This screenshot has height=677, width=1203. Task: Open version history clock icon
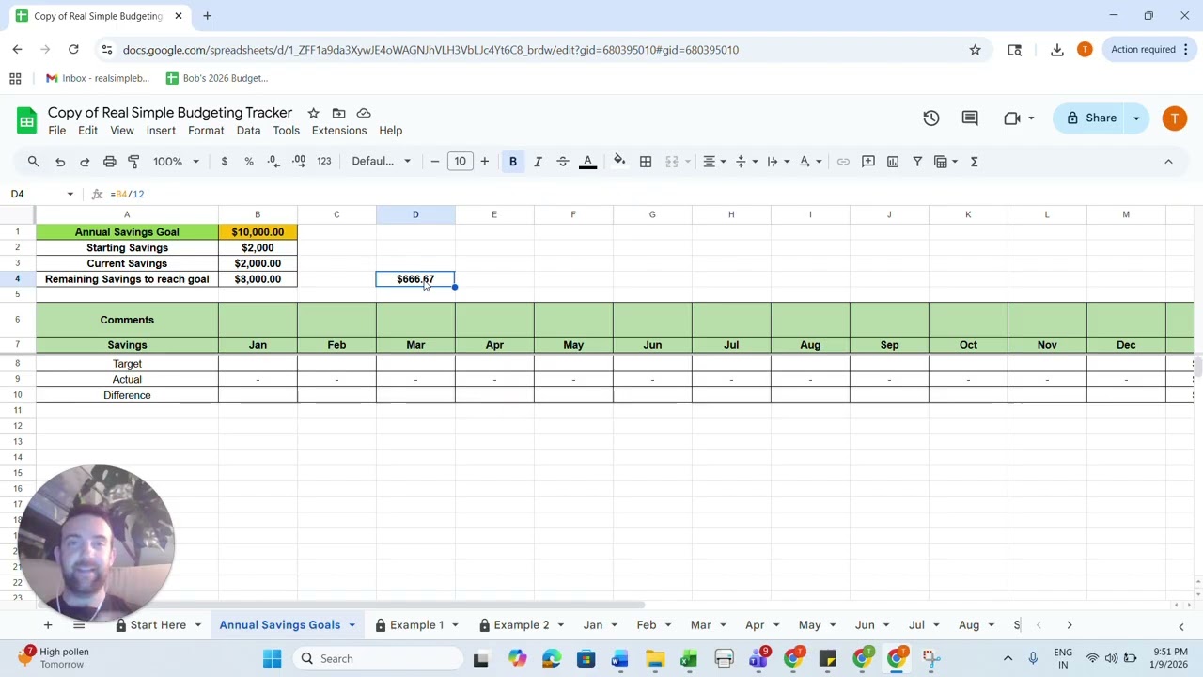tap(931, 118)
